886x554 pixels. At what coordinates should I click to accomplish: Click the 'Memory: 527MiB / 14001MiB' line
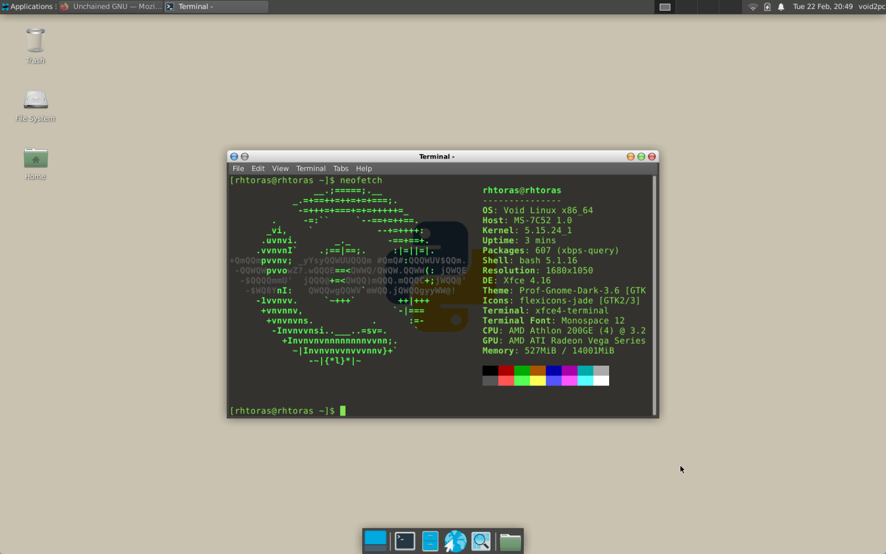coord(548,351)
